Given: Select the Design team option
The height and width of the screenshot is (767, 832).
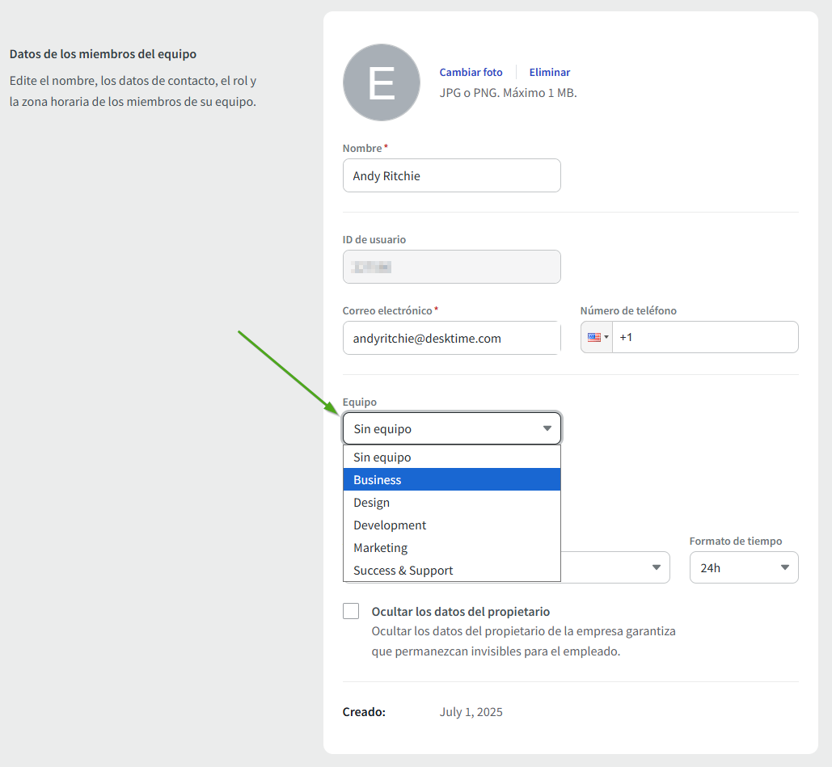Looking at the screenshot, I should tap(451, 503).
